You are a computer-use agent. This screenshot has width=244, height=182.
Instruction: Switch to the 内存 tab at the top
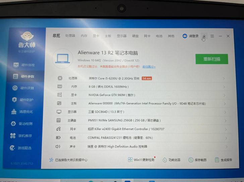pos(84,36)
